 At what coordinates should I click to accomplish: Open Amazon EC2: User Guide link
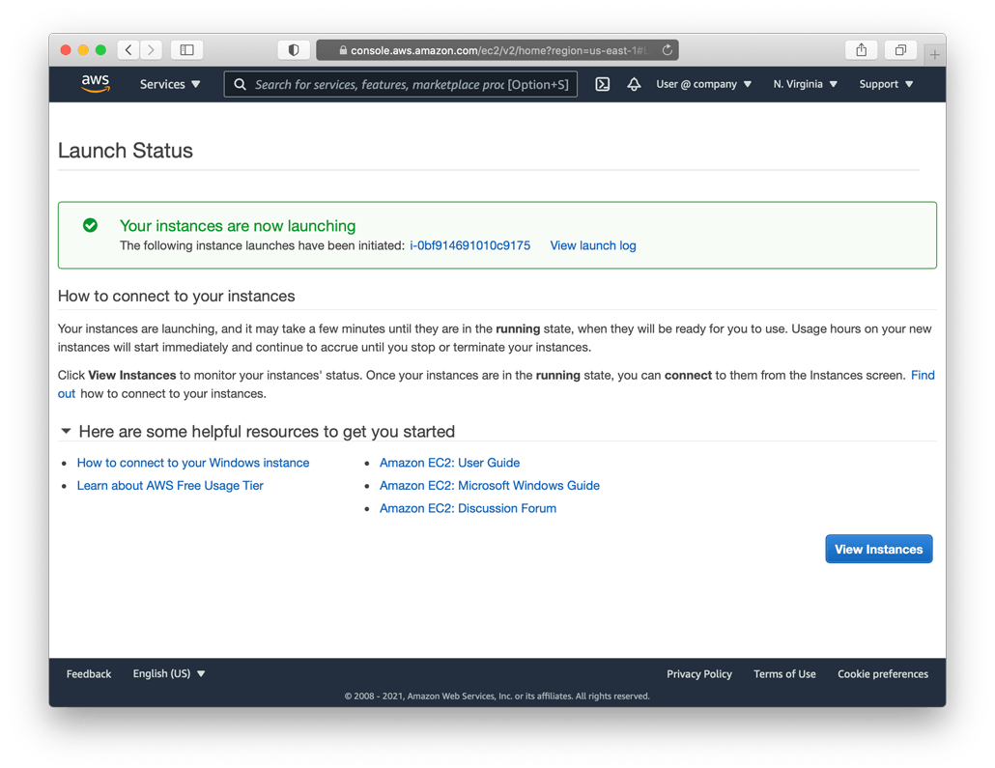[449, 463]
